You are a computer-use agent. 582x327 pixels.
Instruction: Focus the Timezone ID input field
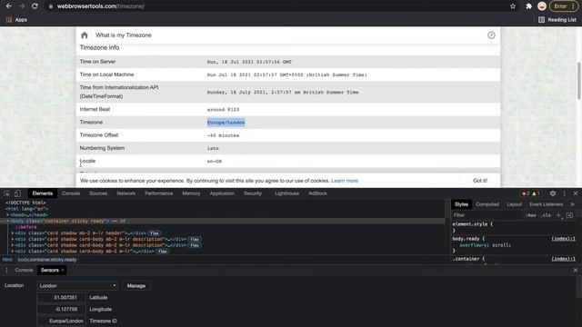[x=61, y=321]
